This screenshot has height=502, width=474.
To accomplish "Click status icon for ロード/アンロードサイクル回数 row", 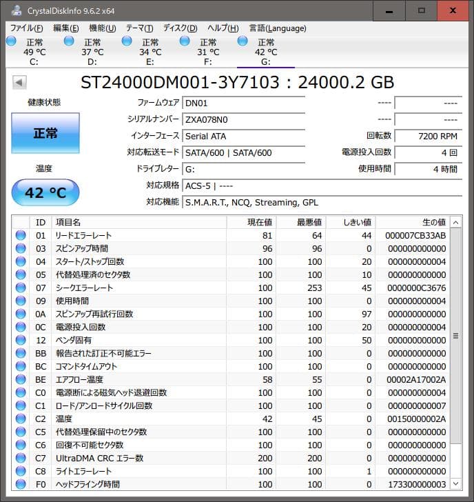I will (x=21, y=406).
